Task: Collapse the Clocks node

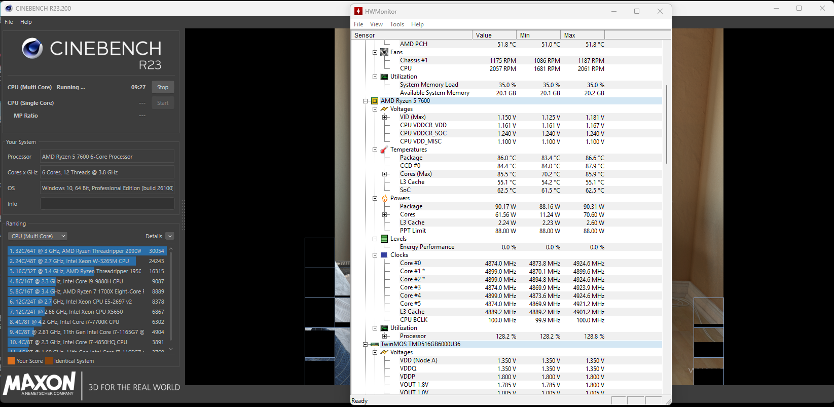Action: pyautogui.click(x=375, y=255)
